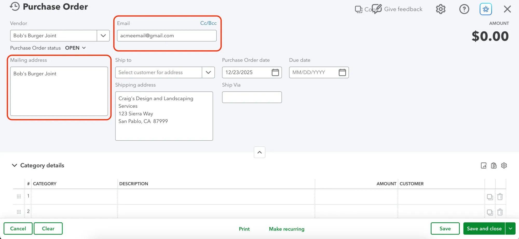Open the Vendor dropdown arrow

[103, 36]
